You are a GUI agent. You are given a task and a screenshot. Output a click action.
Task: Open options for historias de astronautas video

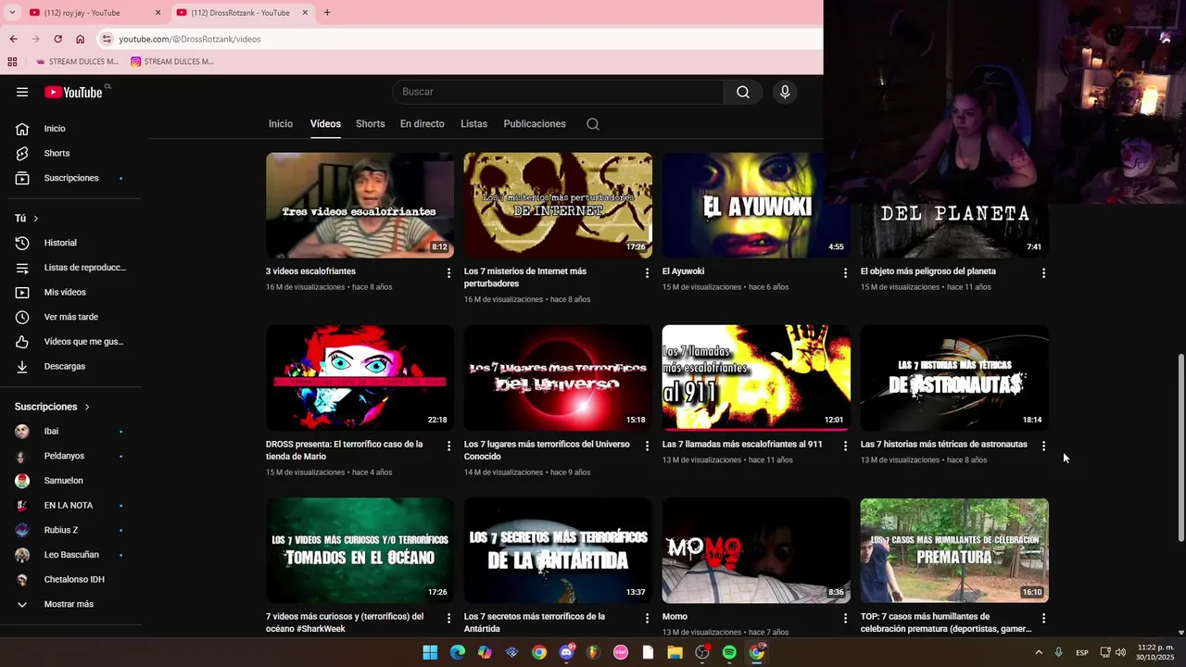point(1043,446)
